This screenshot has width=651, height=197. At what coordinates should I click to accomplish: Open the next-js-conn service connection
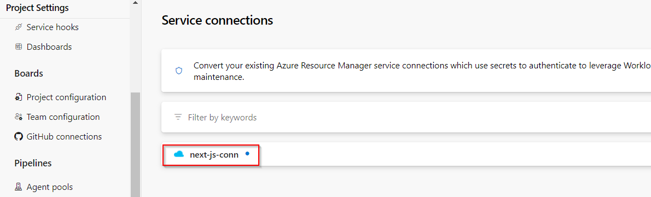[214, 155]
